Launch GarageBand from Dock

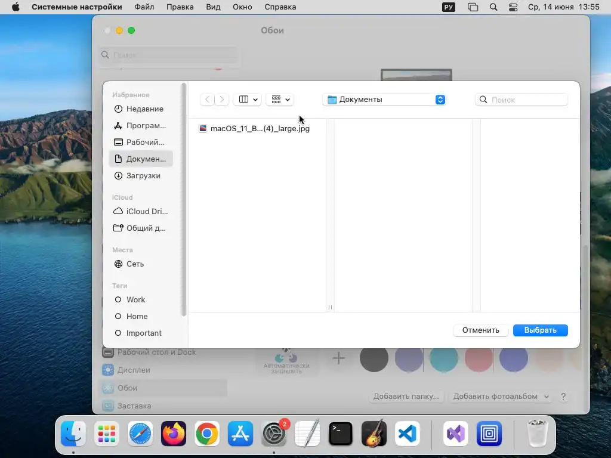tap(374, 434)
